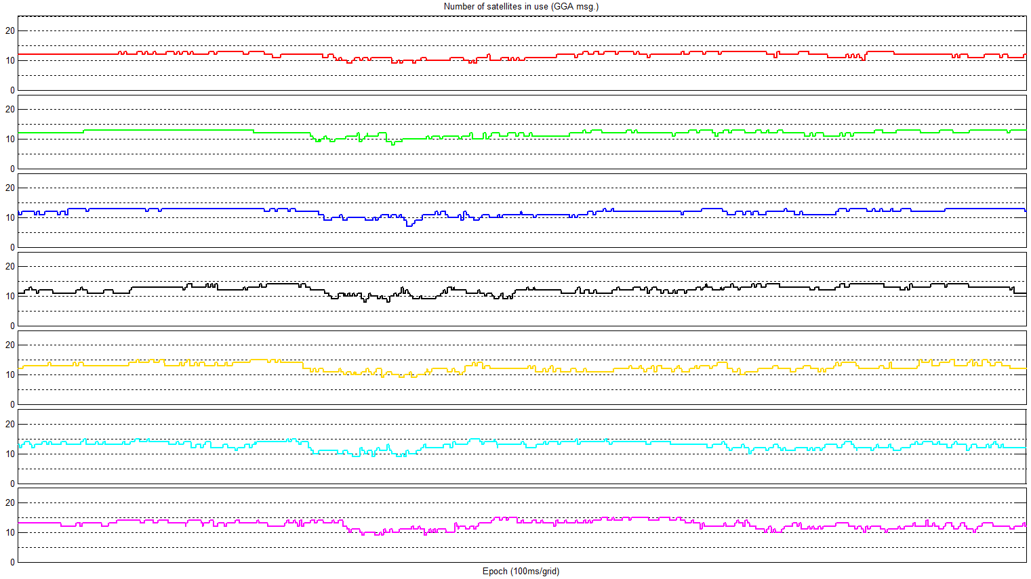Click the "0" y-axis tick of the red plot
Viewport: 1031px width, 579px height.
point(12,90)
